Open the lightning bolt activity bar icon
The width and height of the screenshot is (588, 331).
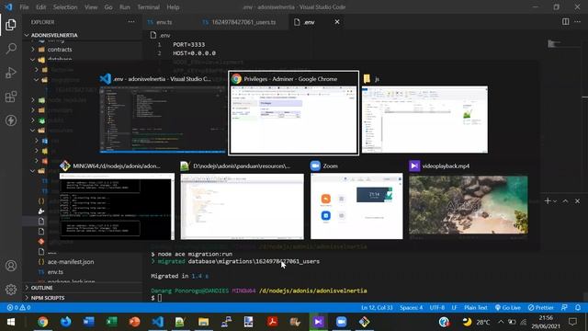11,120
